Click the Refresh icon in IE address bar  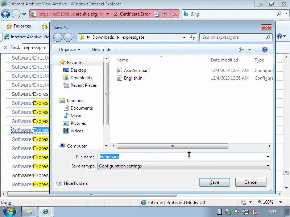tap(166, 14)
